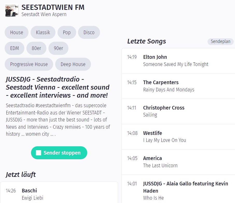Screen dimensions: 235x203
Task: Click the SEESTADTWIEN FM station logo thumbnail
Action: tap(12, 11)
